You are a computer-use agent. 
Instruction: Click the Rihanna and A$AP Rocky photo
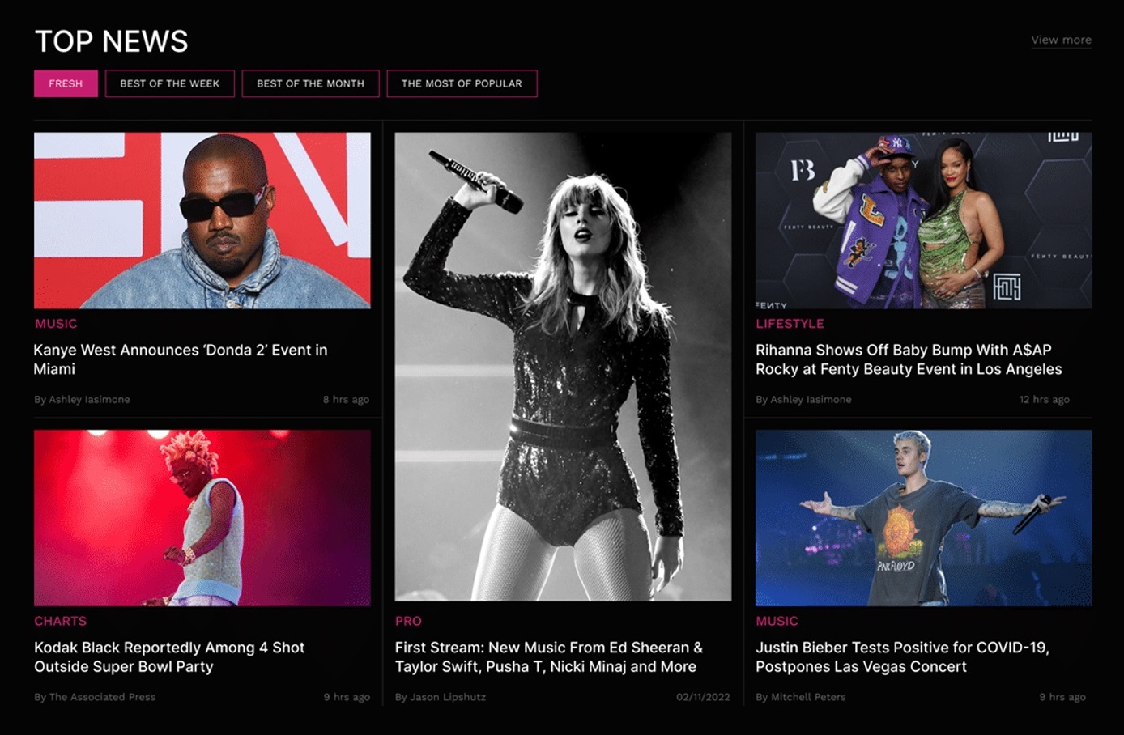[923, 220]
